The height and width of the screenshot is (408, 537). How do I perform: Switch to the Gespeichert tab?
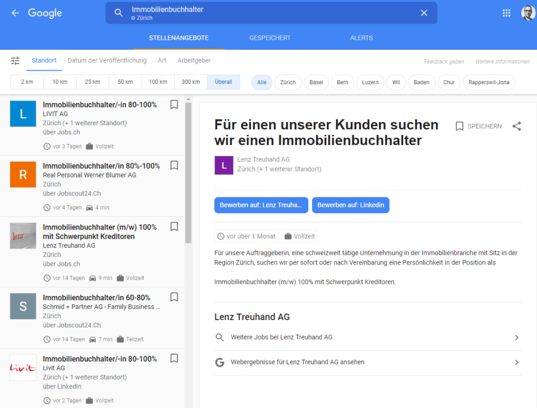pos(270,38)
